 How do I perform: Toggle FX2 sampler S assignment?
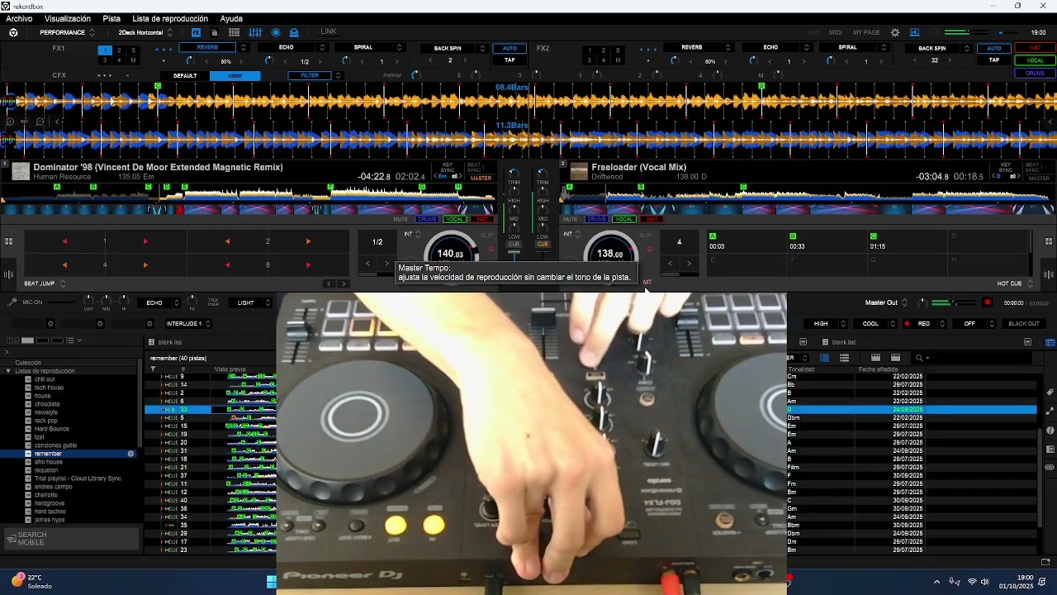pos(618,50)
